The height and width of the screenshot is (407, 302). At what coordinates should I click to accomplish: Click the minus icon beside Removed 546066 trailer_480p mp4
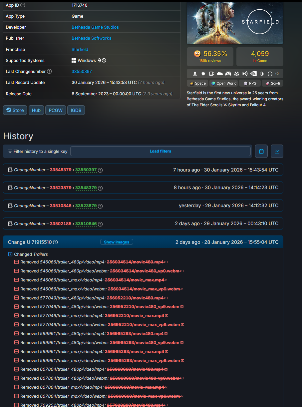(x=16, y=262)
